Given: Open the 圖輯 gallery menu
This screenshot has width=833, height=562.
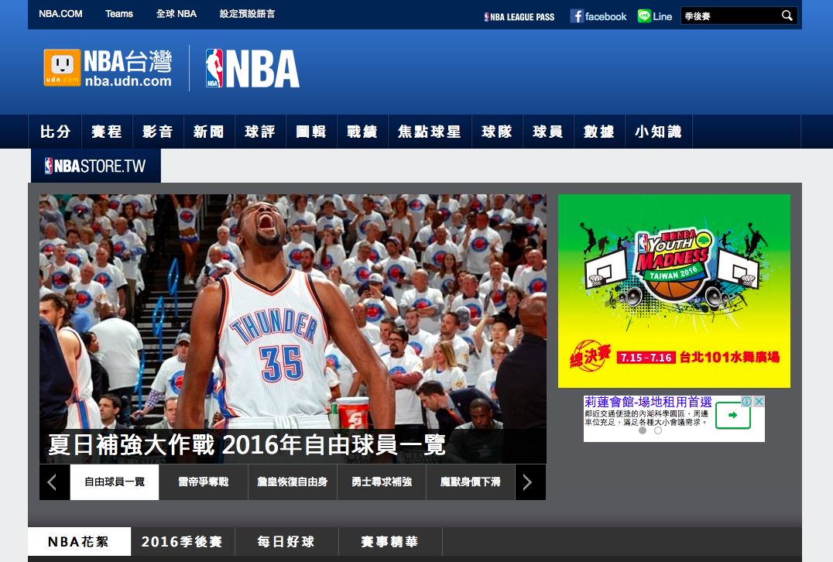Looking at the screenshot, I should pyautogui.click(x=311, y=132).
